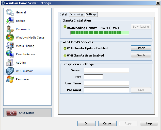Screen dimensions: 161x130
Task: Disable the WHSClamAV Update service
Action: coord(141,48)
